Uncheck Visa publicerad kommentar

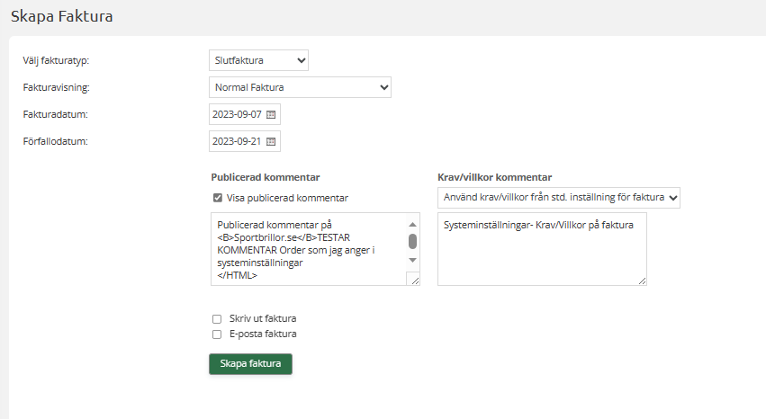217,198
